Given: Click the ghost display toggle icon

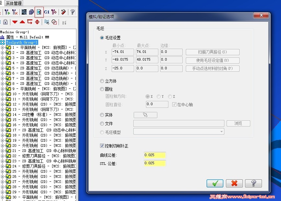Looking at the screenshot, I should pos(6,22).
